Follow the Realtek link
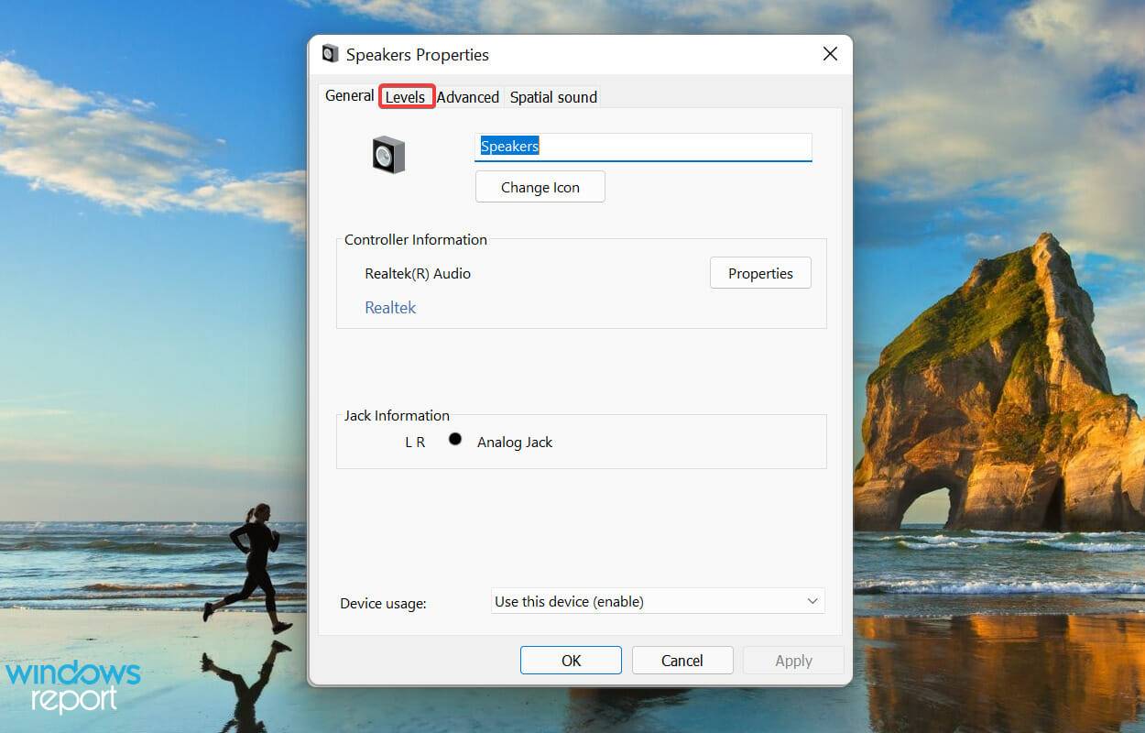Screen dimensions: 1145x733 (x=390, y=307)
